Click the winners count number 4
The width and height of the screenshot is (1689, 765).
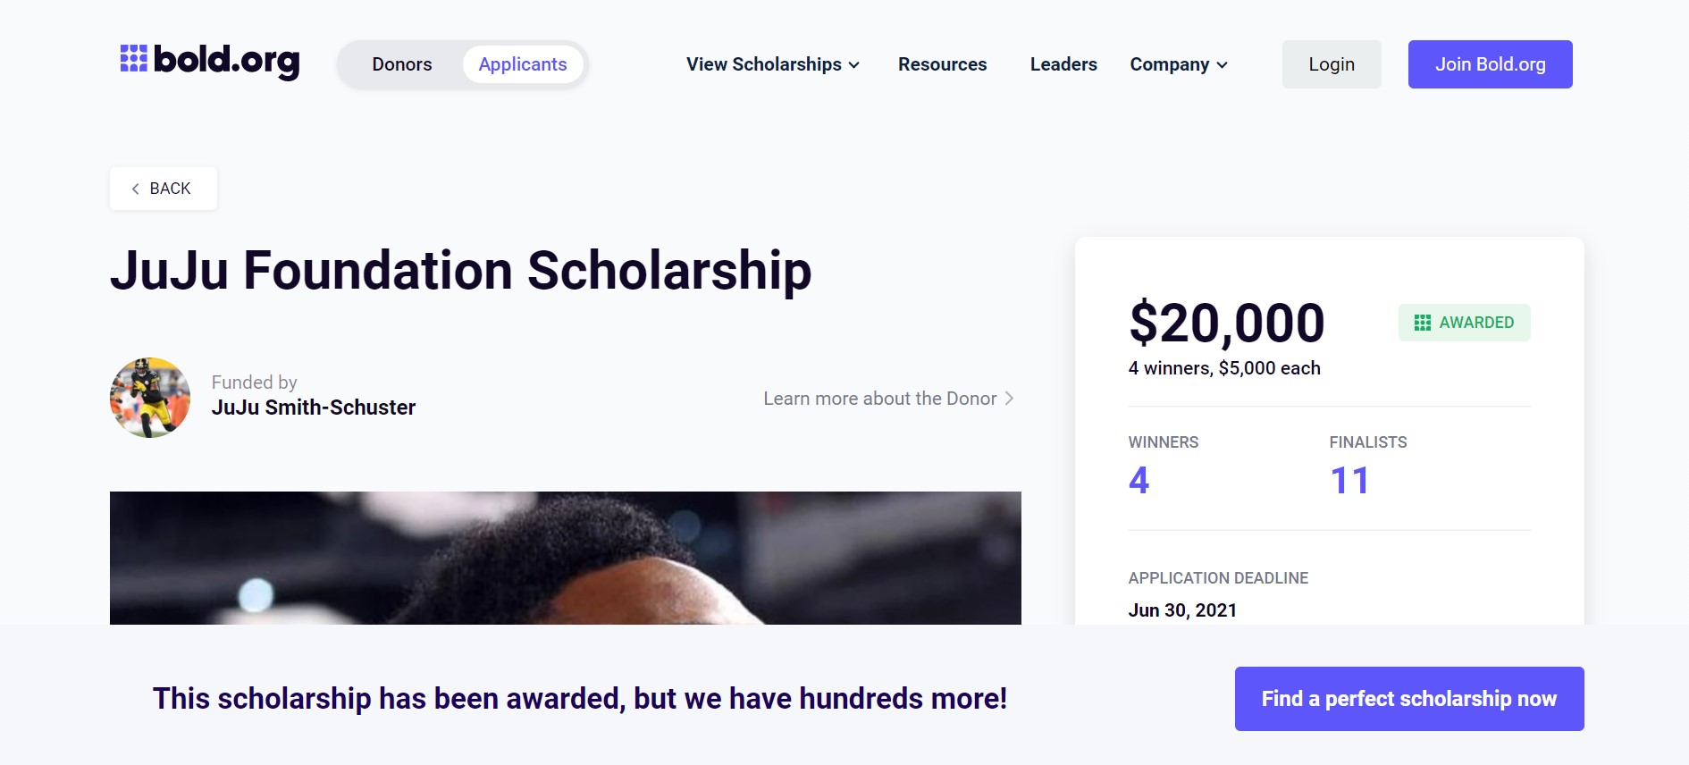pyautogui.click(x=1139, y=481)
